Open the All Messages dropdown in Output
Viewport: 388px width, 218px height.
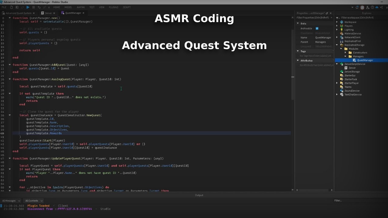pos(11,201)
